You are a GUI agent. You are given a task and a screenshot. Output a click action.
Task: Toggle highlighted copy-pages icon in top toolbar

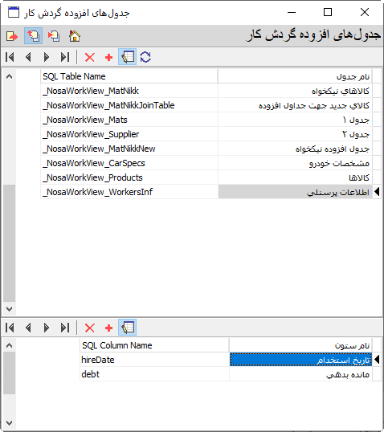34,36
